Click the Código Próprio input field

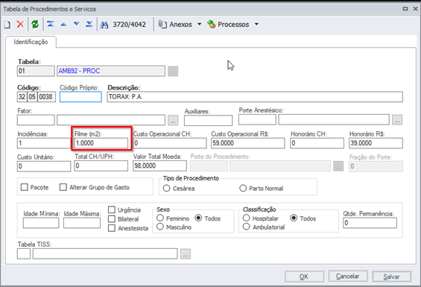(80, 97)
